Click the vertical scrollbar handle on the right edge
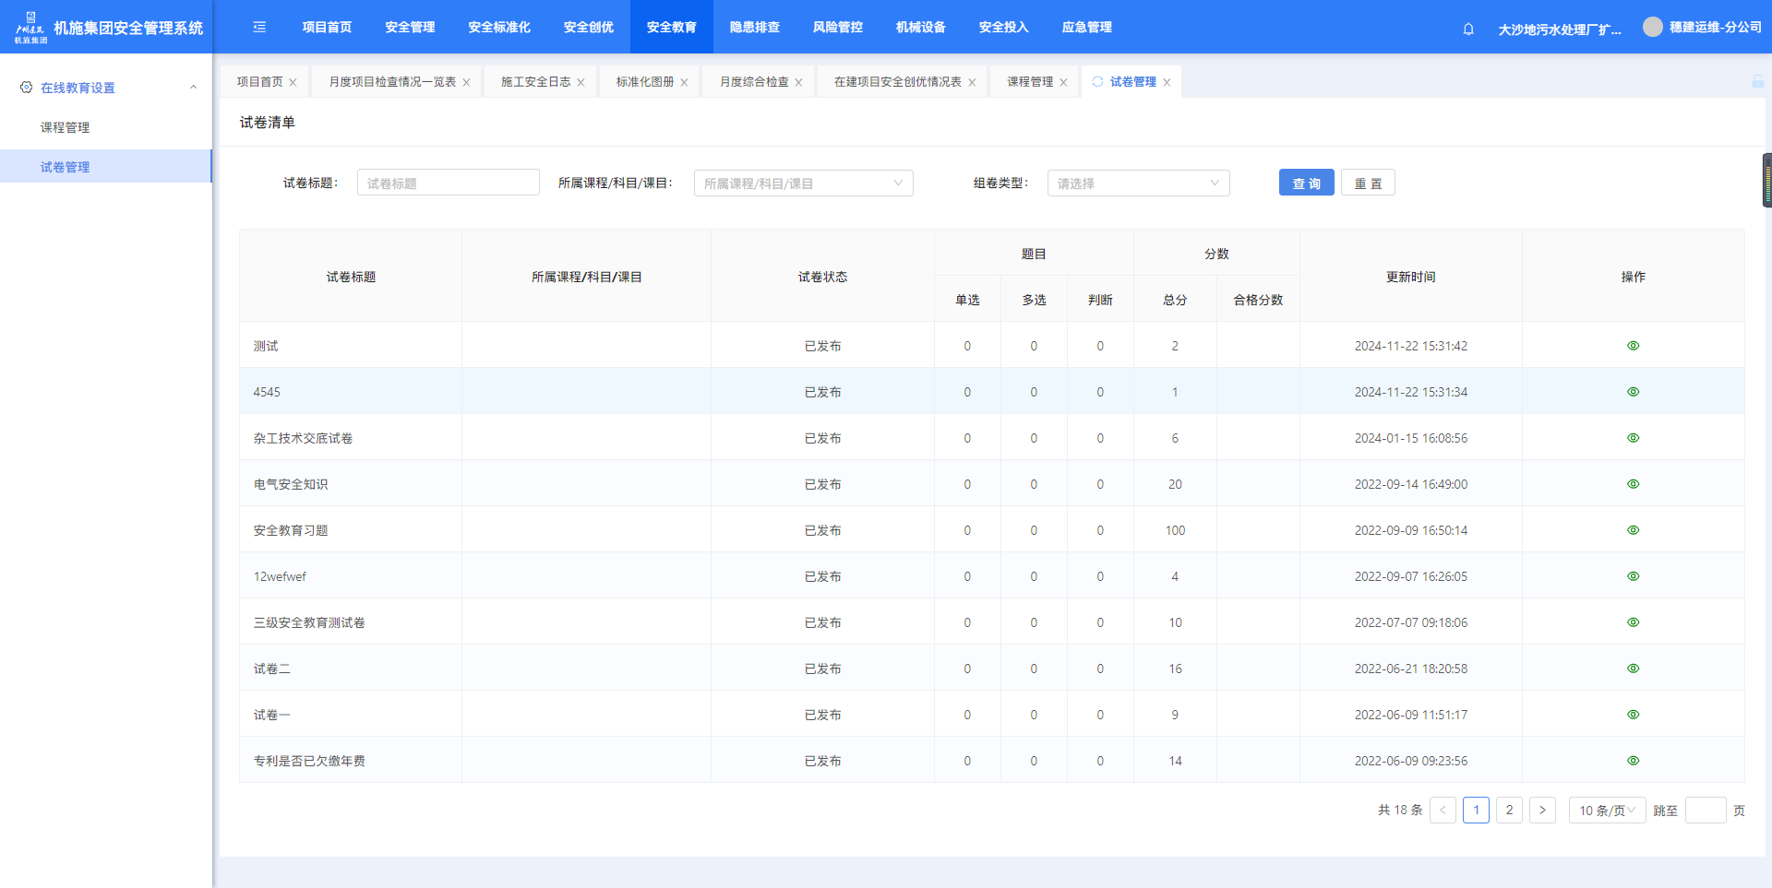The image size is (1772, 888). coord(1766,180)
